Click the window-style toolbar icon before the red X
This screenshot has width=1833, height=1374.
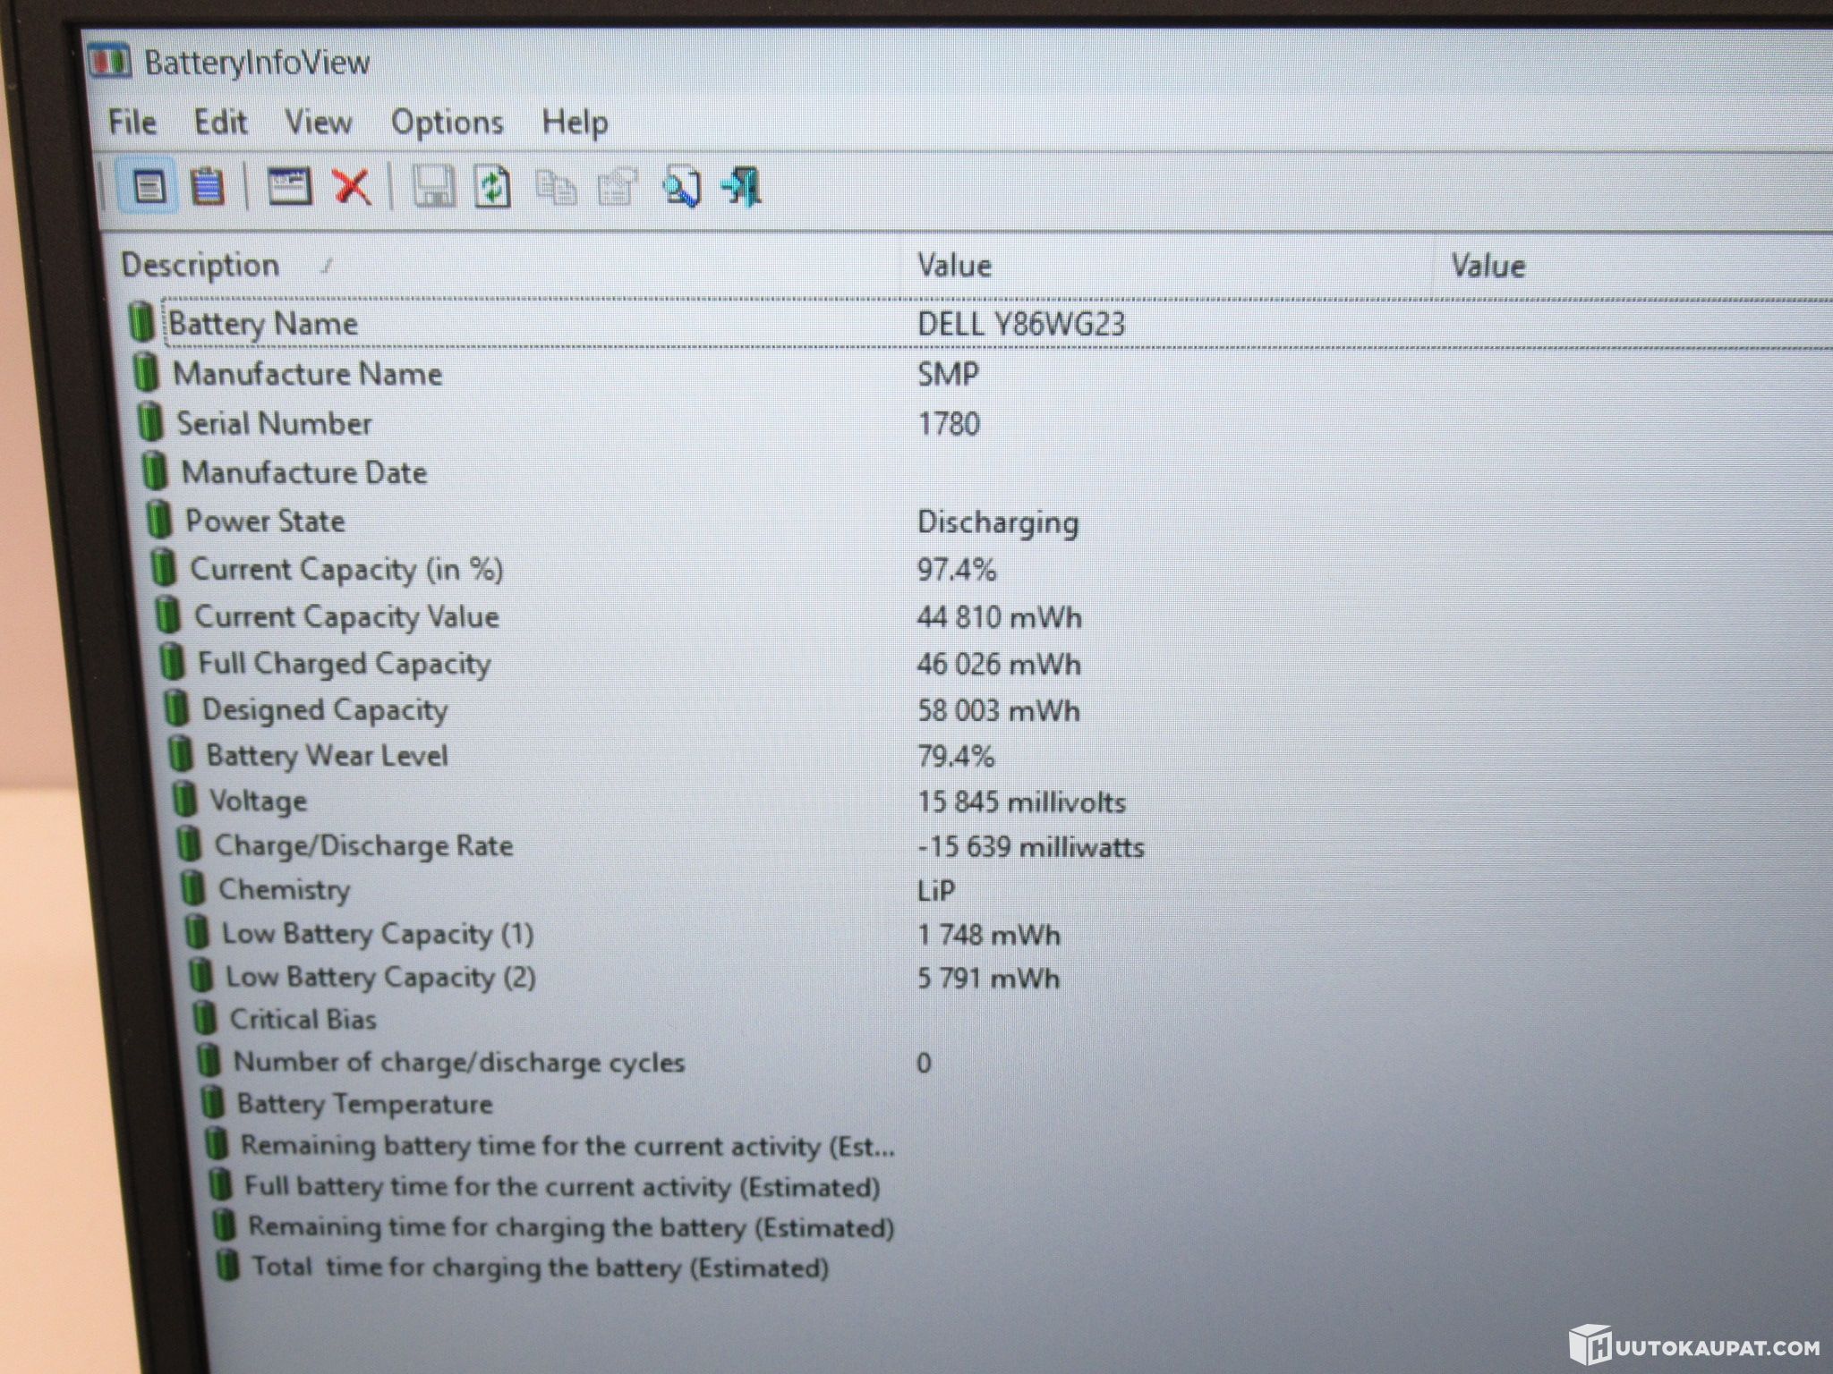289,187
